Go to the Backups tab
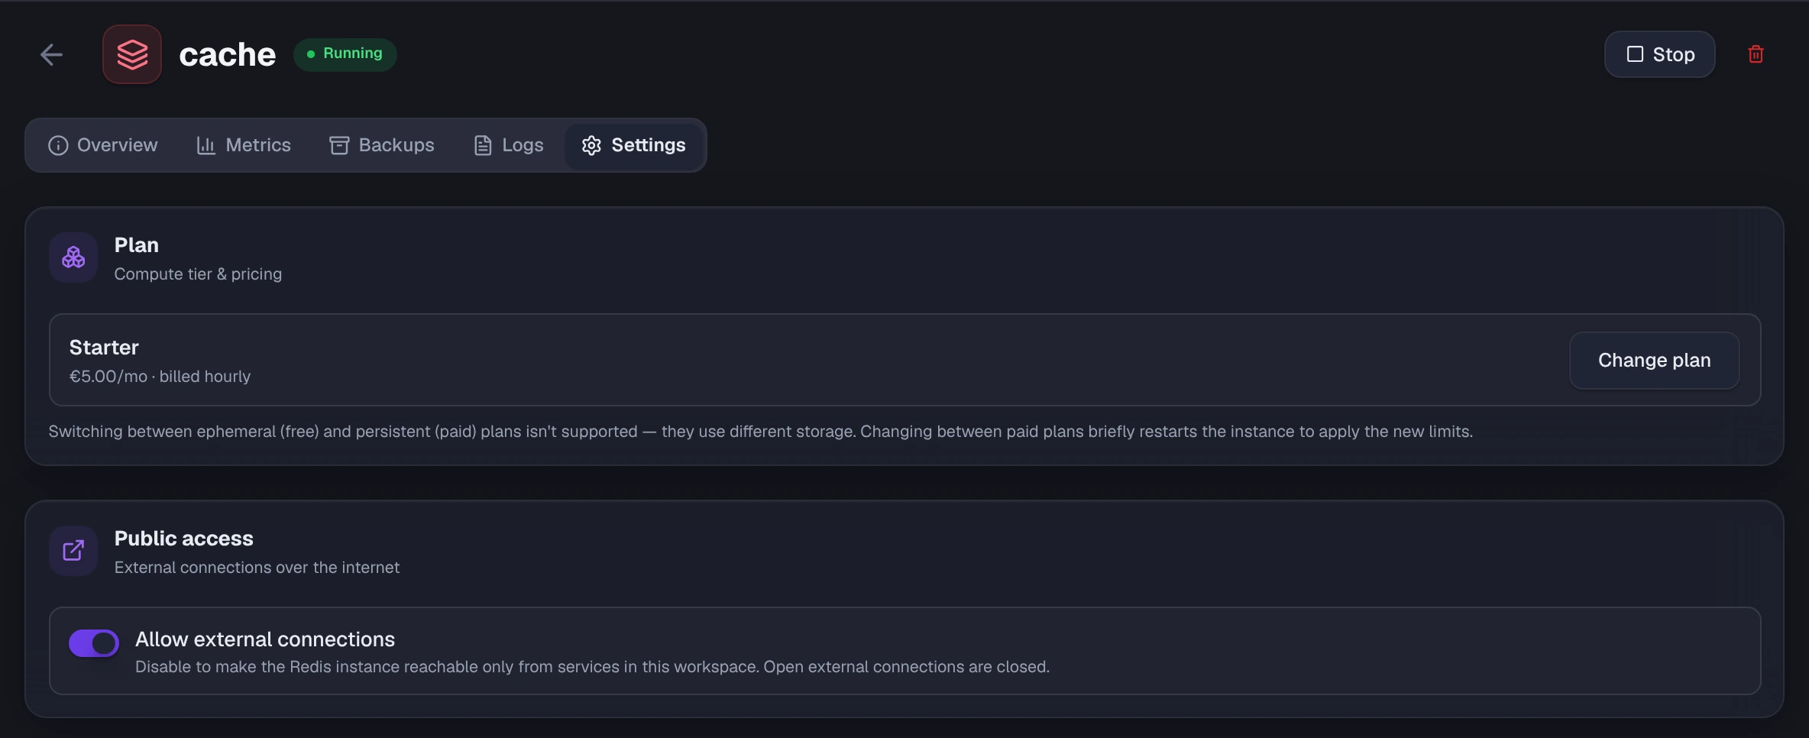The width and height of the screenshot is (1809, 738). tap(381, 145)
